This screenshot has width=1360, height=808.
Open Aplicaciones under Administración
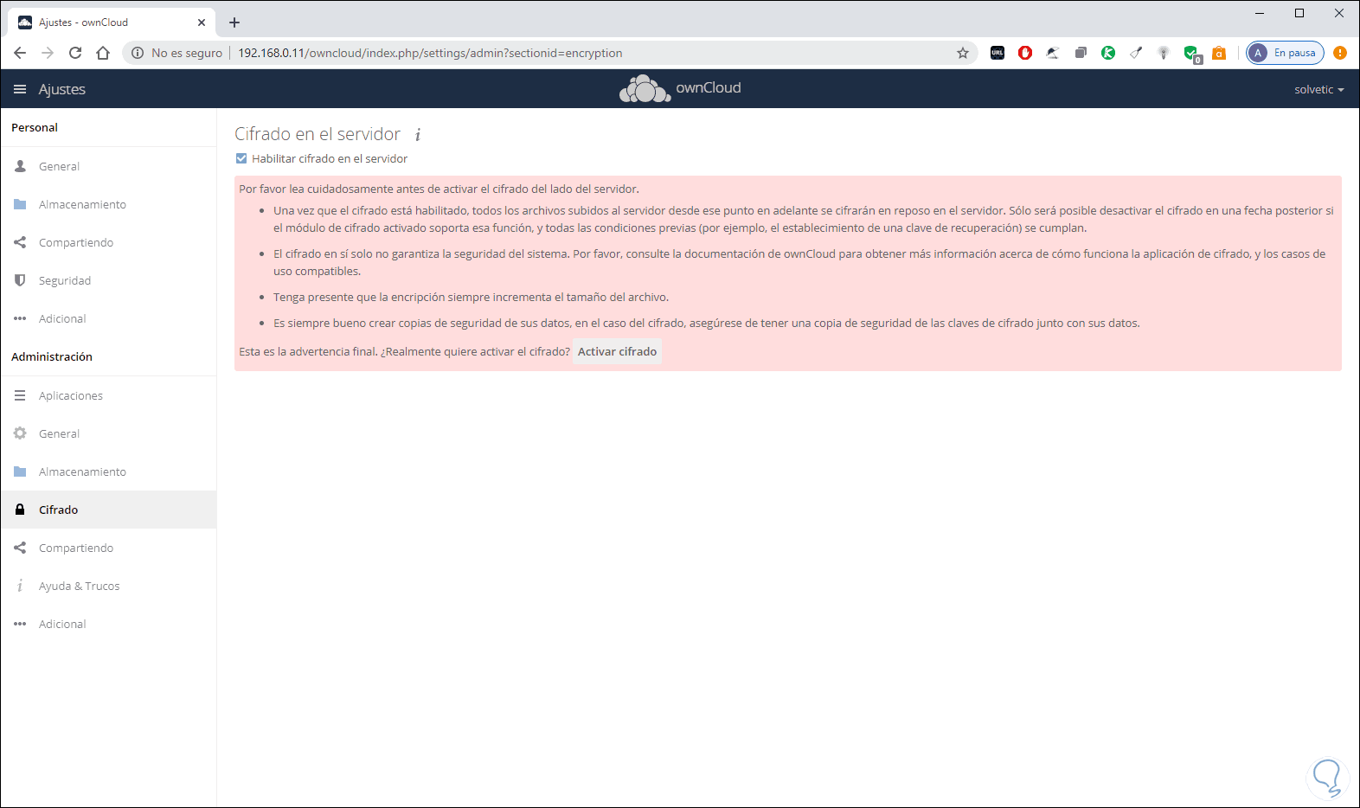(108, 395)
